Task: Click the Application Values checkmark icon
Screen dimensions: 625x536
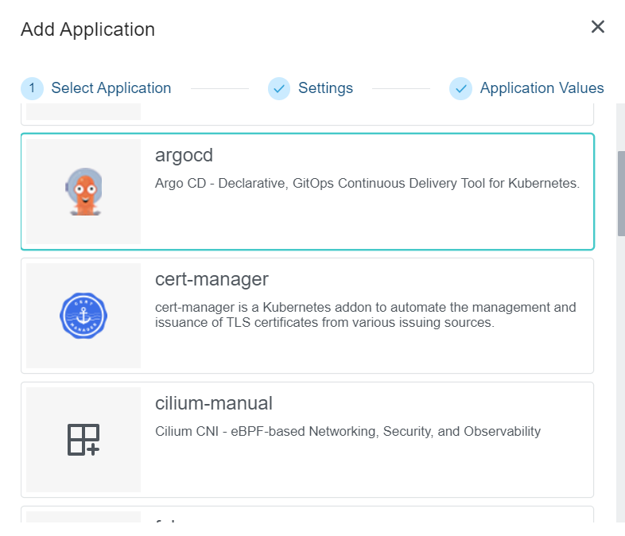Action: click(460, 88)
